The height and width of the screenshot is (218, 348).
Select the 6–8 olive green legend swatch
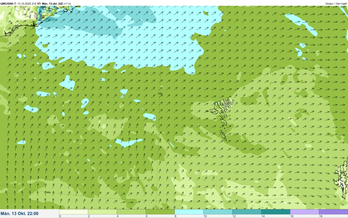point(160,212)
